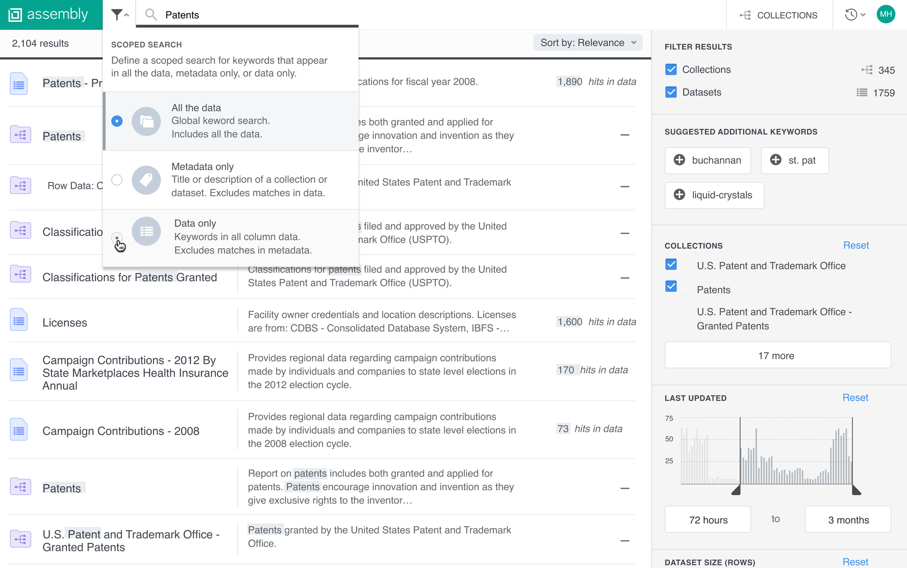Screen dimensions: 907x568
Task: Uncheck the Datasets filter checkbox
Action: coord(671,92)
